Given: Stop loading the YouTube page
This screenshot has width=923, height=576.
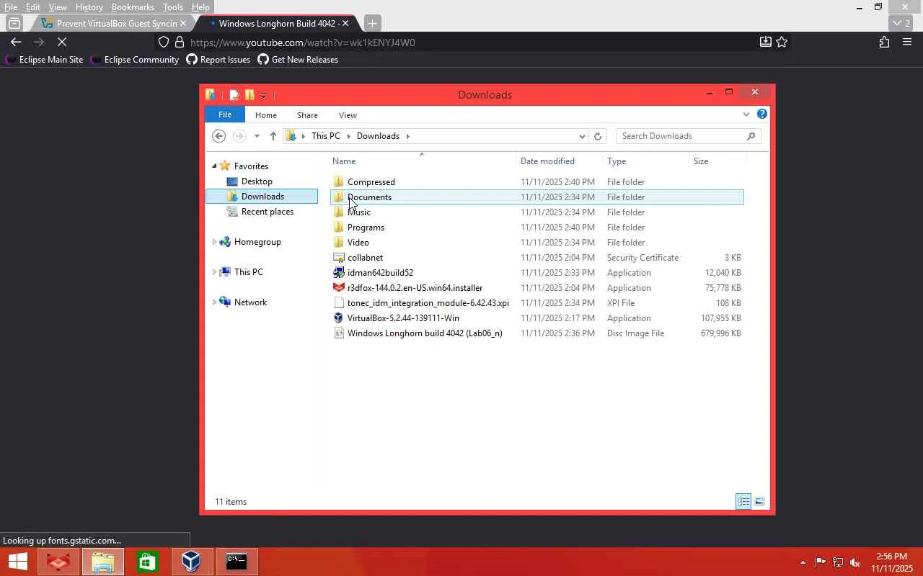Looking at the screenshot, I should point(62,42).
